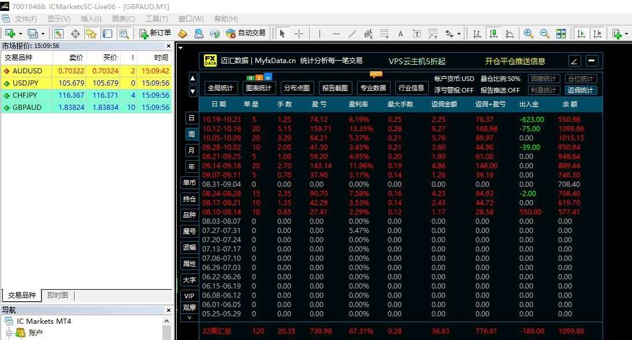Screen dimensions: 632x340
Task: Select the GBPAUD row in market watch
Action: coord(86,108)
